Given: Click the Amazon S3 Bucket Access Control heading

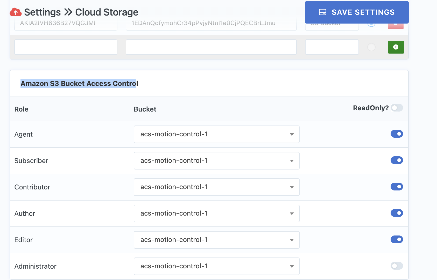Looking at the screenshot, I should [79, 84].
